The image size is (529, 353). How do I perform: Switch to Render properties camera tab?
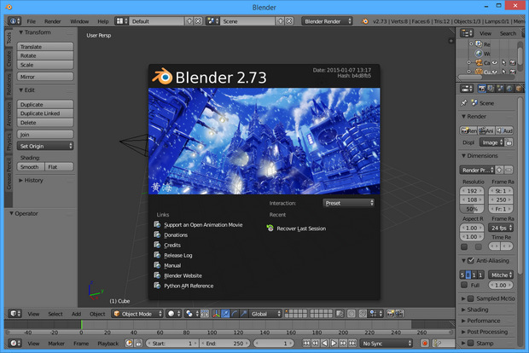(482, 89)
